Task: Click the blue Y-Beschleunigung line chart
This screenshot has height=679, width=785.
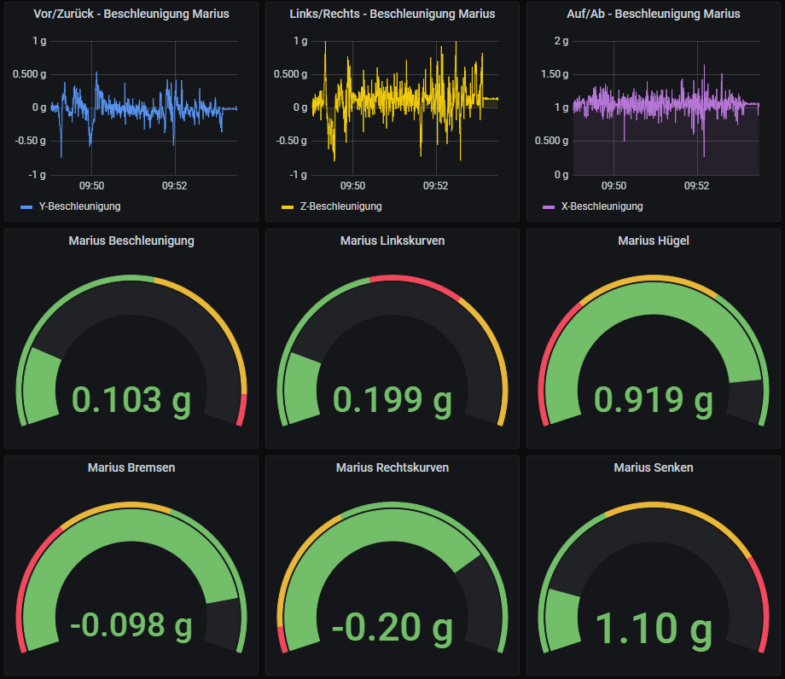Action: tap(143, 108)
